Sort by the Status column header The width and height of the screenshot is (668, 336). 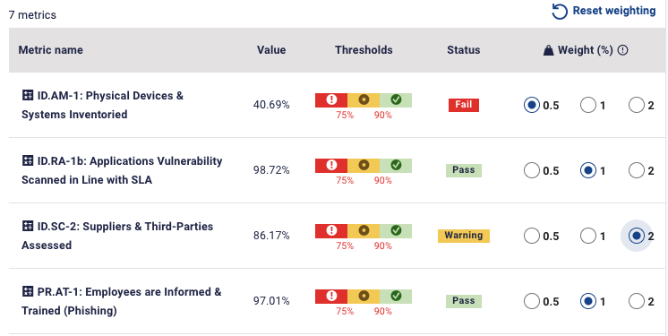(464, 50)
